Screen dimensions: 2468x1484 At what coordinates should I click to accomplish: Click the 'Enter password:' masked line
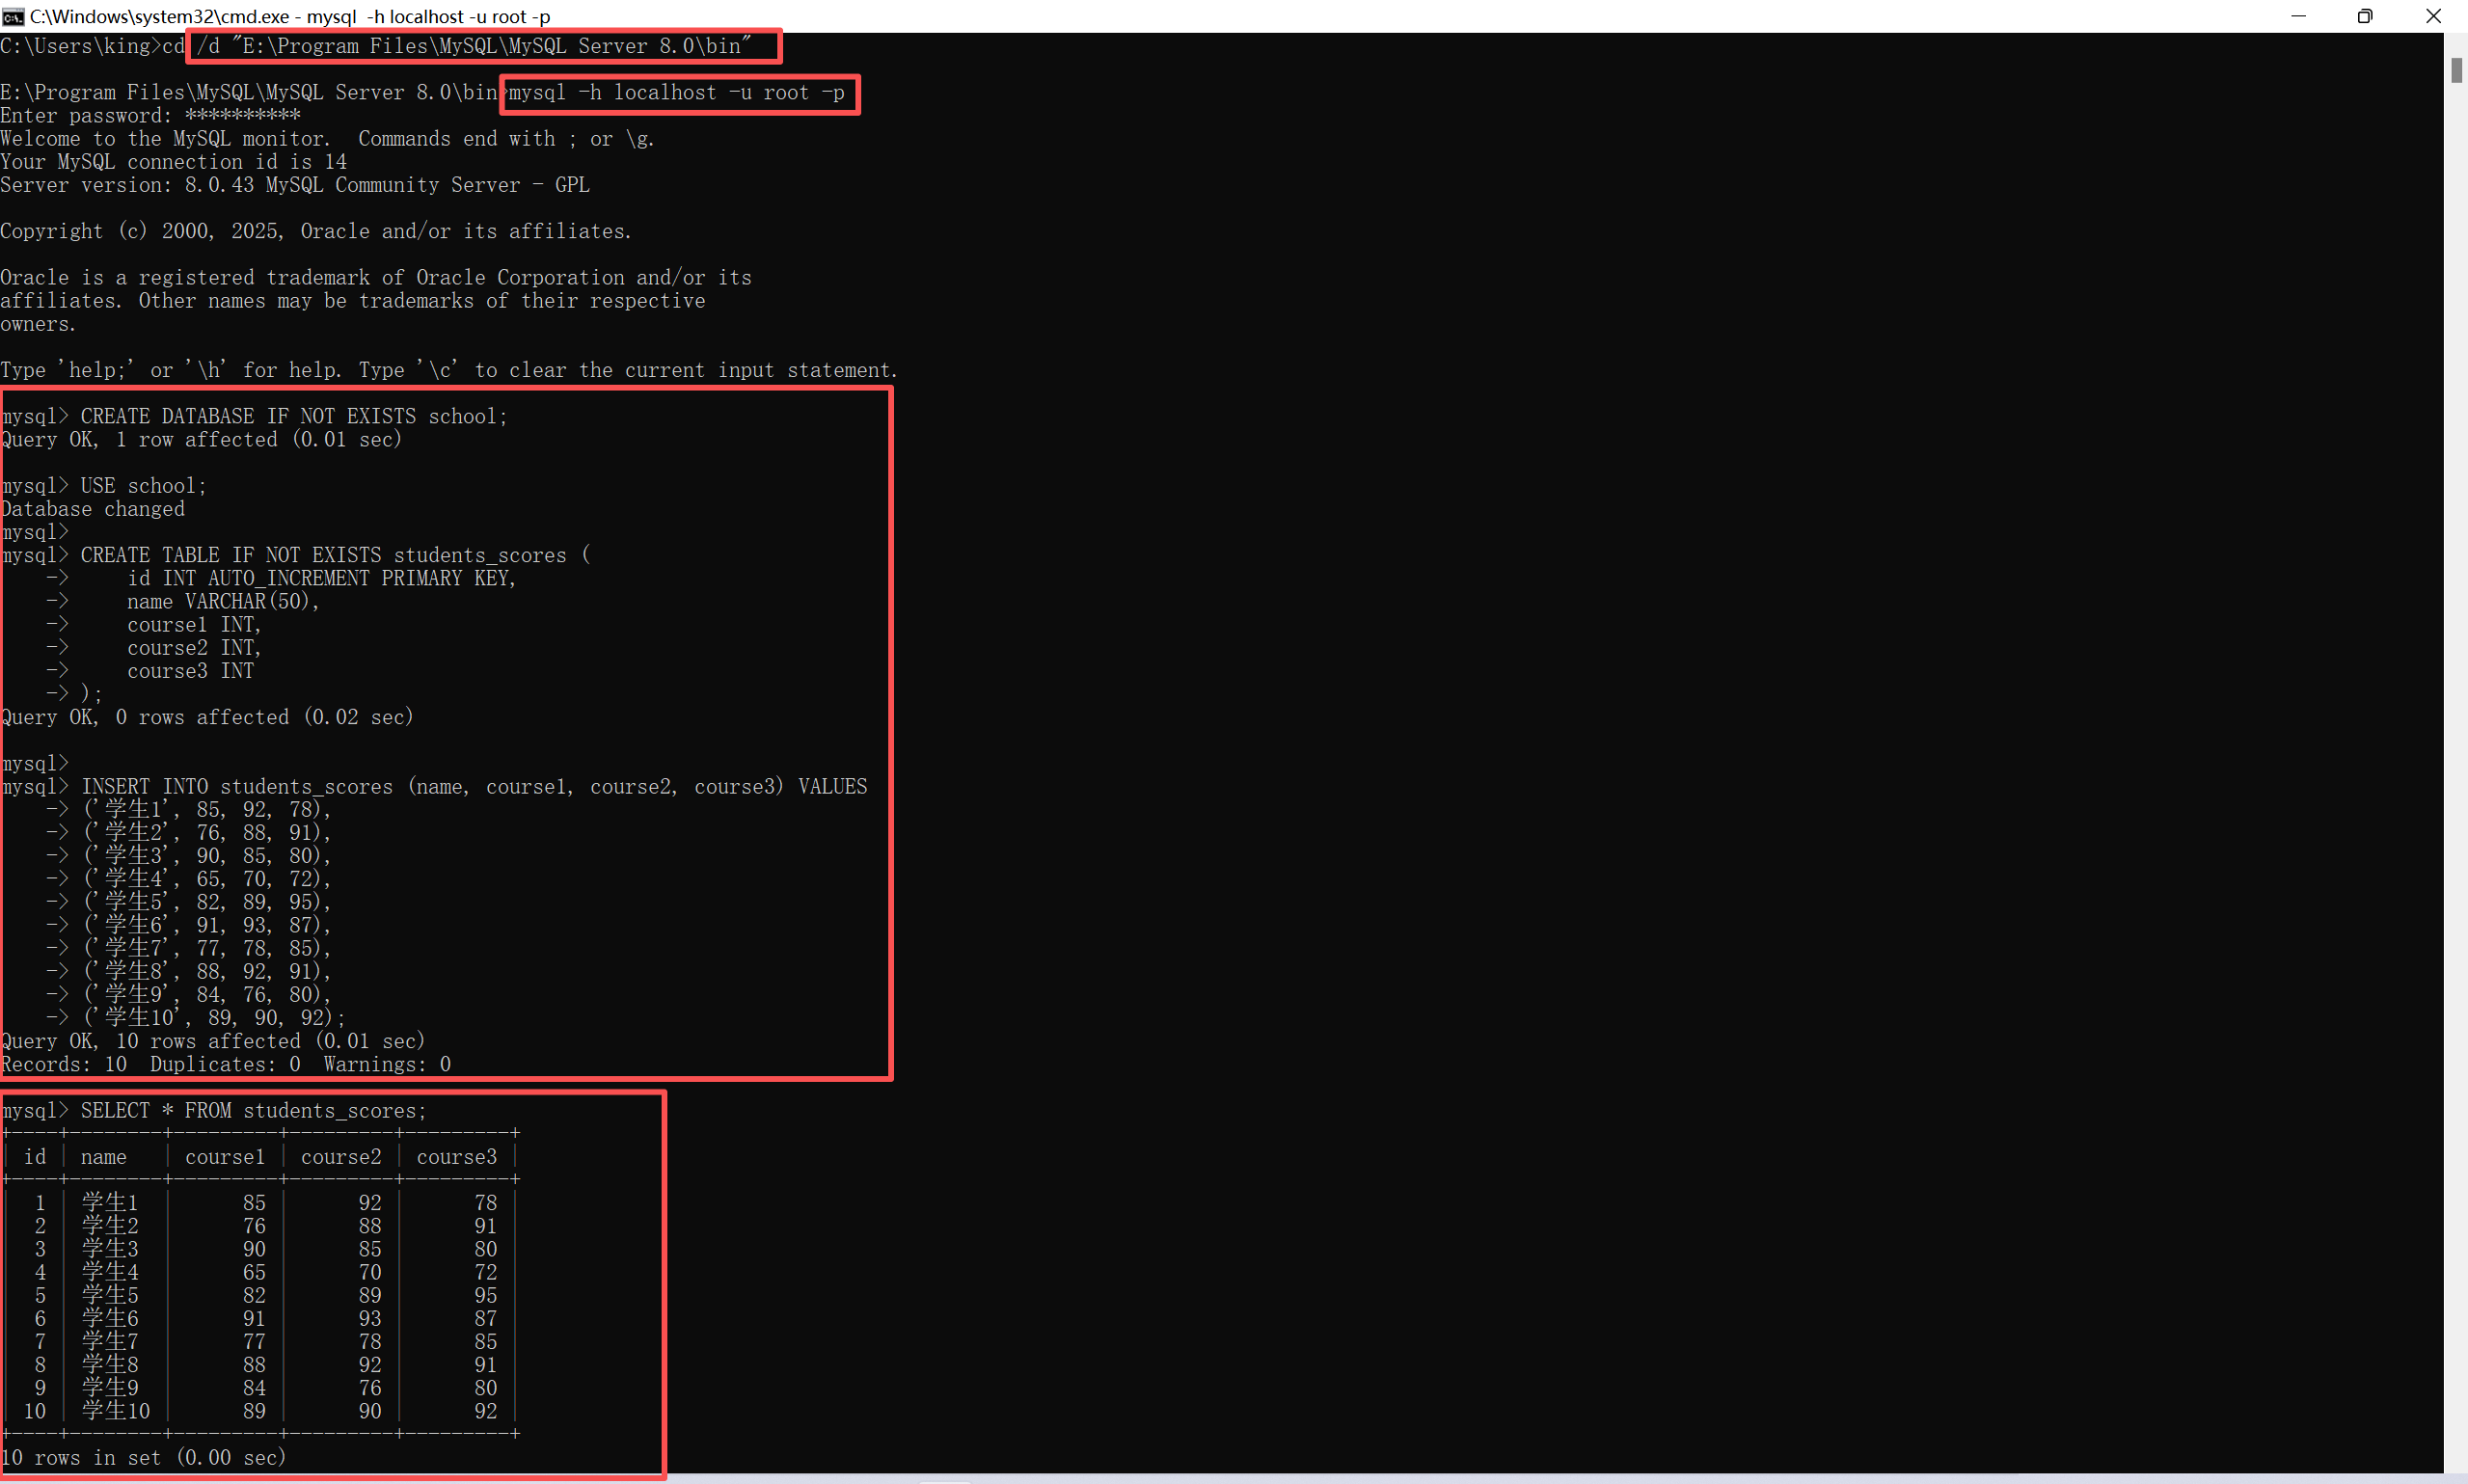(150, 116)
